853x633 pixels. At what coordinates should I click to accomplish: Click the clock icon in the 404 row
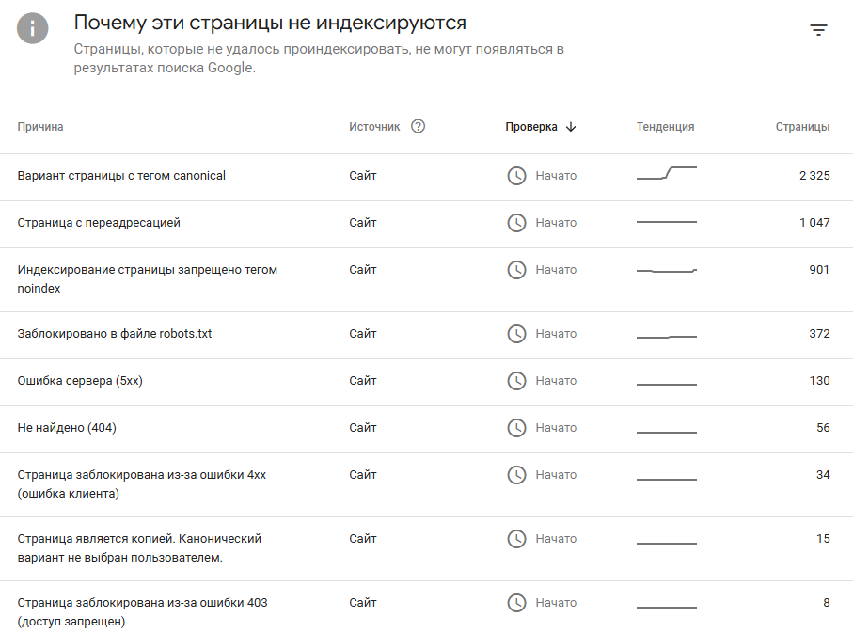[x=516, y=428]
